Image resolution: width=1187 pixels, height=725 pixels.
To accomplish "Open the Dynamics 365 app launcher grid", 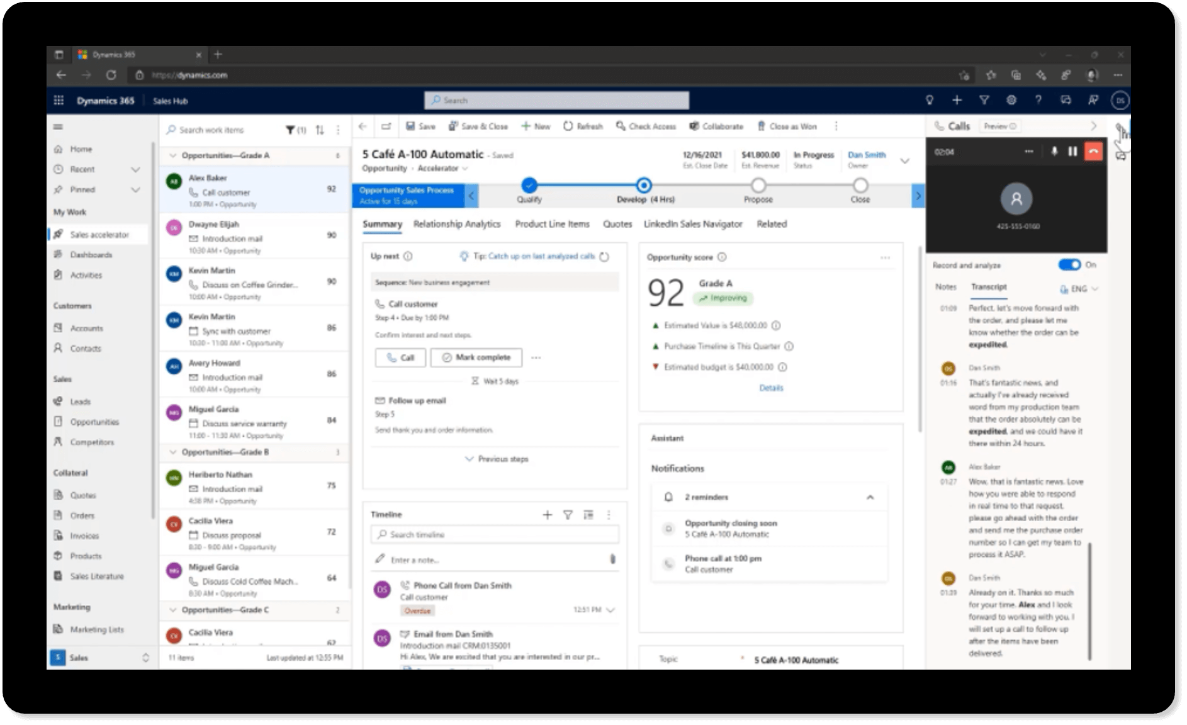I will pyautogui.click(x=59, y=101).
